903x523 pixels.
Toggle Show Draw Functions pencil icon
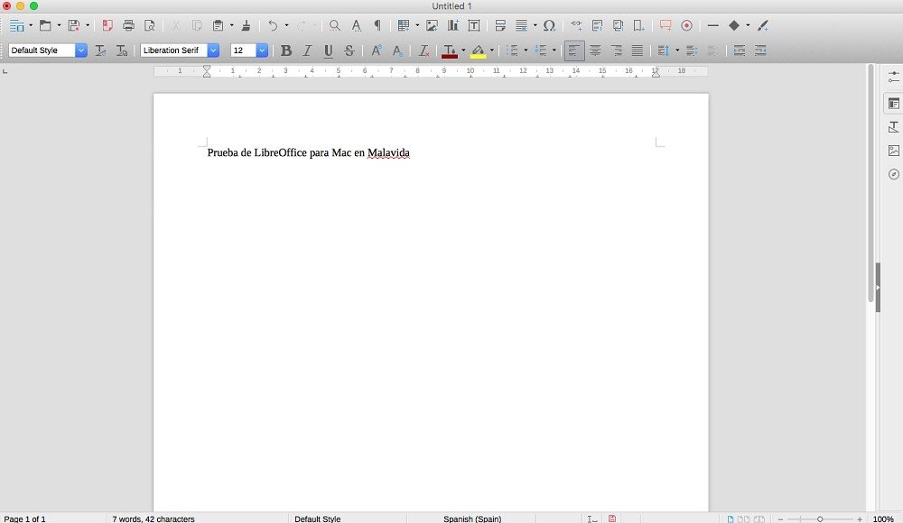(763, 25)
